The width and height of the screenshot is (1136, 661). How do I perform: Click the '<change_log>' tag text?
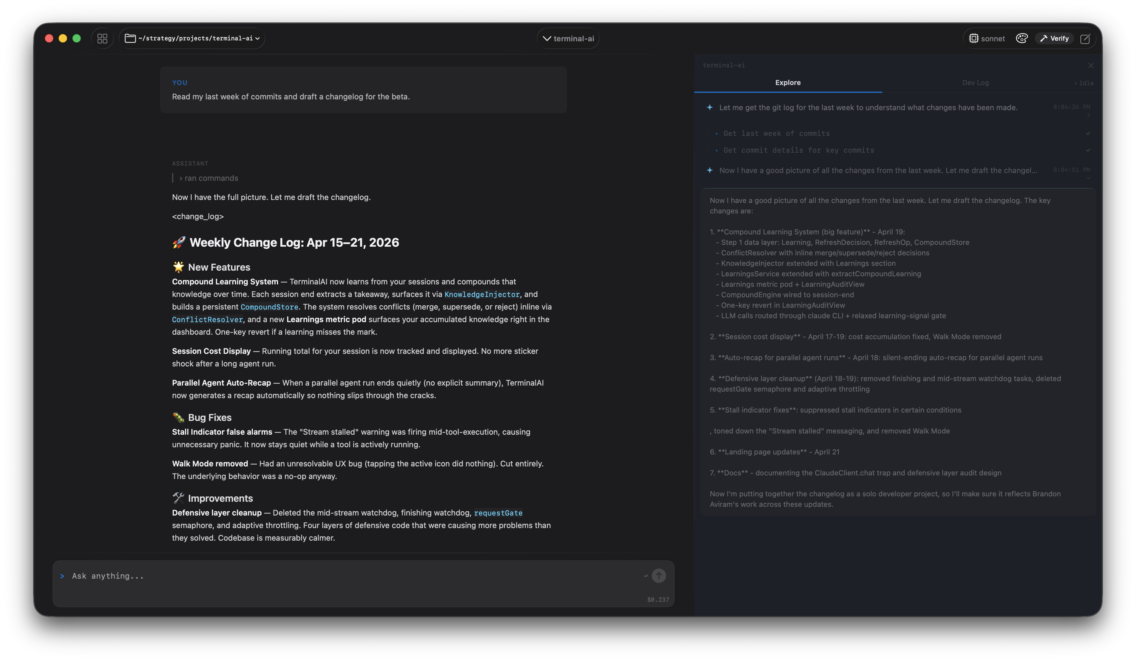(x=198, y=216)
